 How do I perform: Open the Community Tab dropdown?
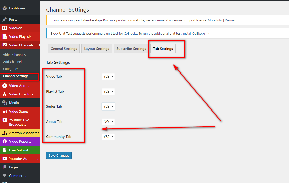pos(108,137)
